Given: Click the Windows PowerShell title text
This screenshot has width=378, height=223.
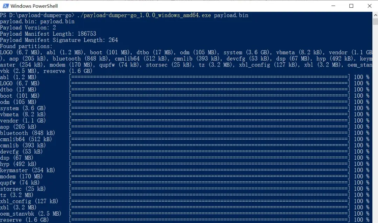Looking at the screenshot, I should 34,6.
